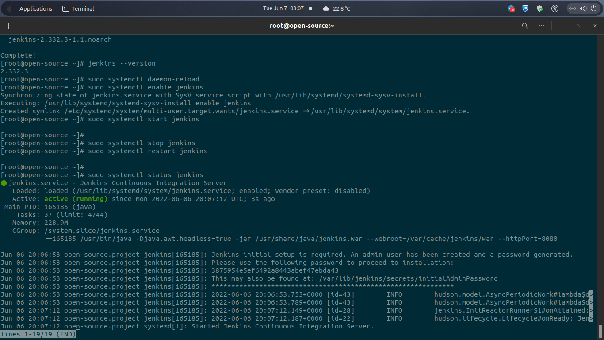Viewport: 604px width, 340px height.
Task: Click 'Main PID: 165185 (java)' line
Action: coord(50,207)
